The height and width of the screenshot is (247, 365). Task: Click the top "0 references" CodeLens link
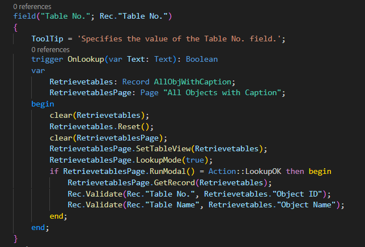[32, 6]
